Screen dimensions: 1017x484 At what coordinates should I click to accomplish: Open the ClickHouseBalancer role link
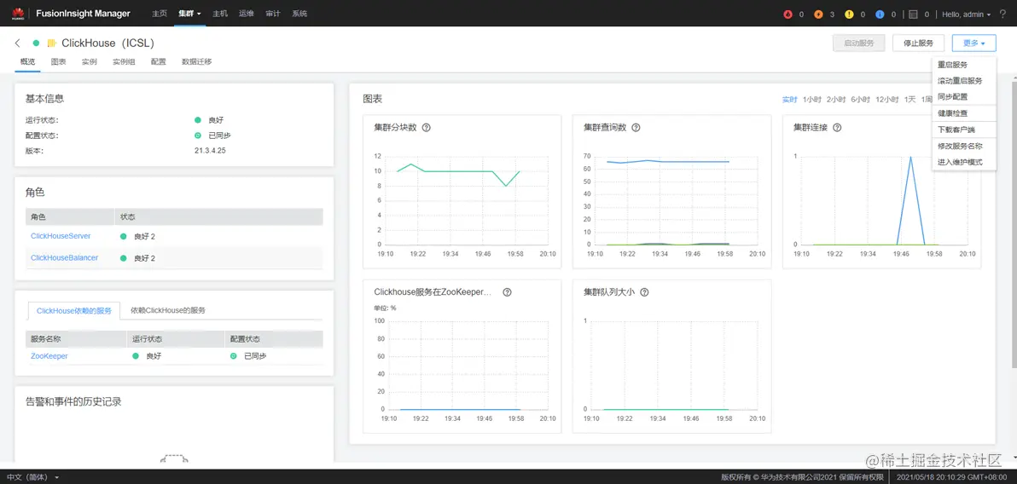pyautogui.click(x=64, y=258)
